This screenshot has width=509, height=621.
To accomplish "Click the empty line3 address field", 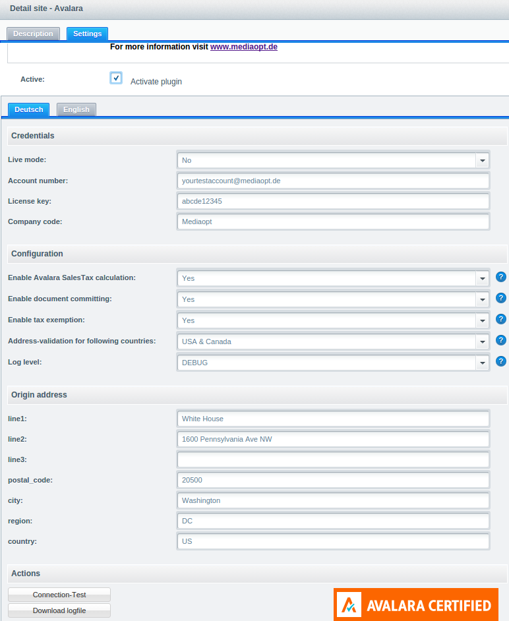I will (333, 459).
